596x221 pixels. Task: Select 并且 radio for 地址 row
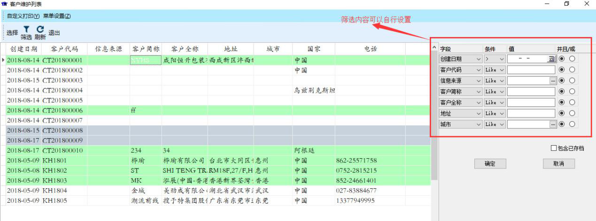pos(562,113)
